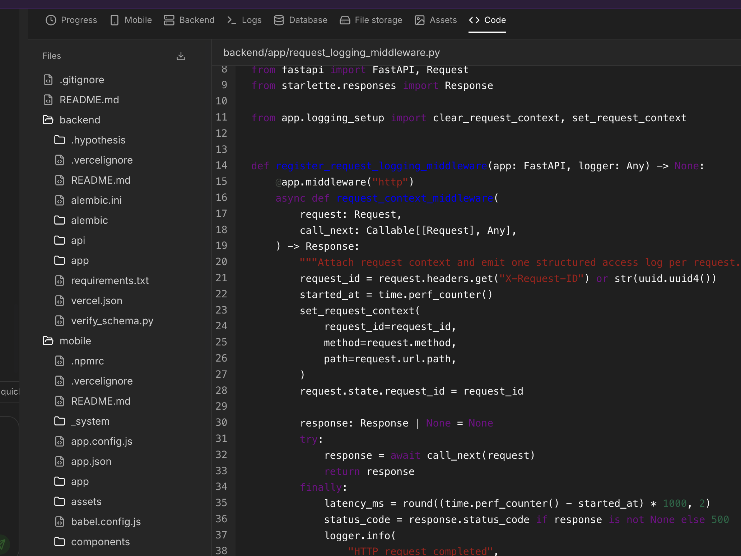This screenshot has height=556, width=741.
Task: Select the .gitignore file
Action: pos(82,80)
